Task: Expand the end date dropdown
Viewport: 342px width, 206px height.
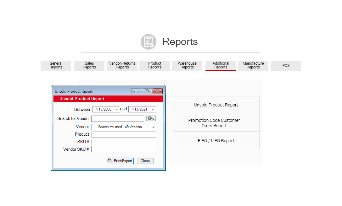Action: (153, 109)
